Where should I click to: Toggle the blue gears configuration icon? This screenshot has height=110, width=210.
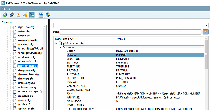(x=32, y=15)
